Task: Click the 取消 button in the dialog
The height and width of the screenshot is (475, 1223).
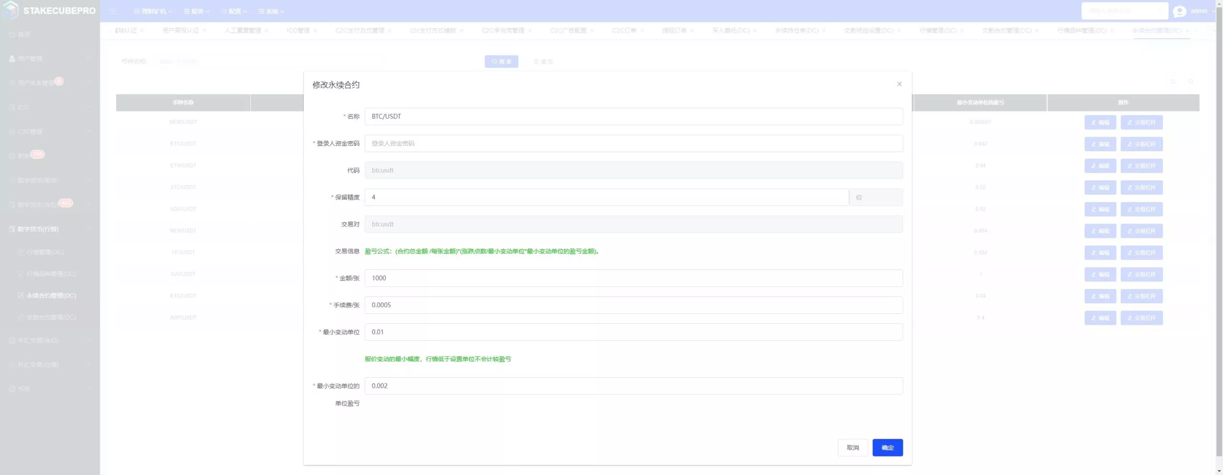Action: click(x=852, y=447)
